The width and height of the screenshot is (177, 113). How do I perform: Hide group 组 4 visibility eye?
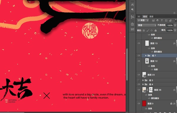(139, 84)
